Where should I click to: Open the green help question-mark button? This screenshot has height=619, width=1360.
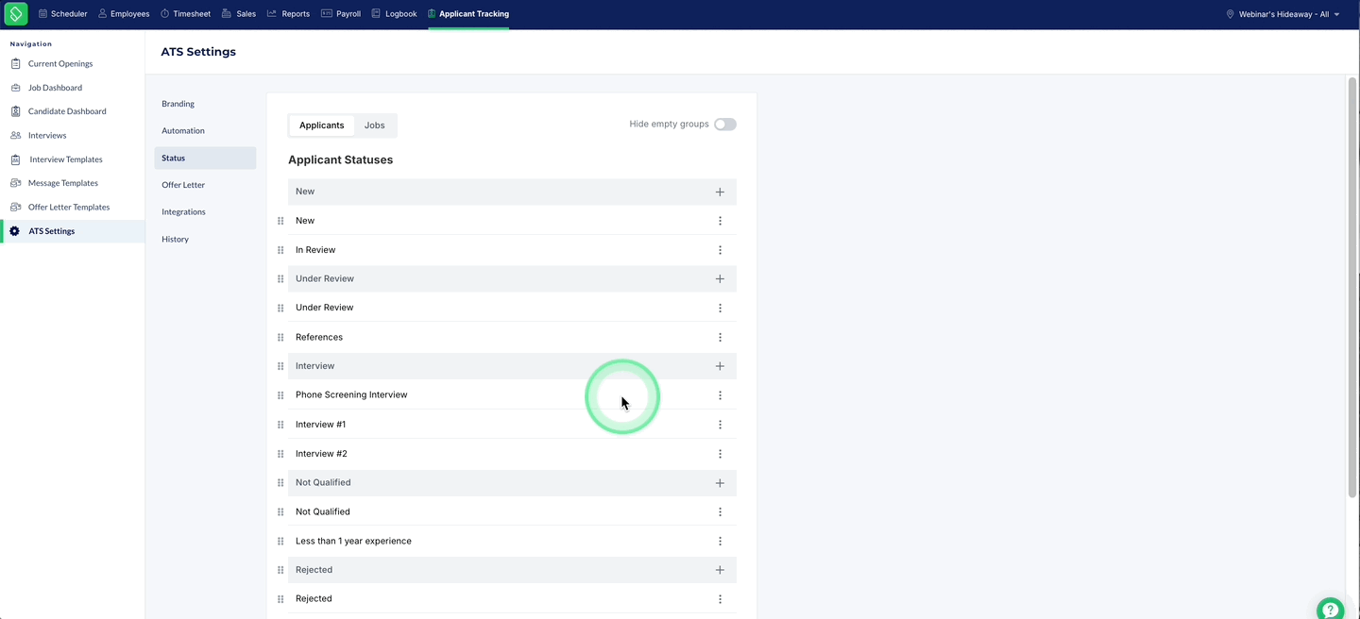(1330, 609)
